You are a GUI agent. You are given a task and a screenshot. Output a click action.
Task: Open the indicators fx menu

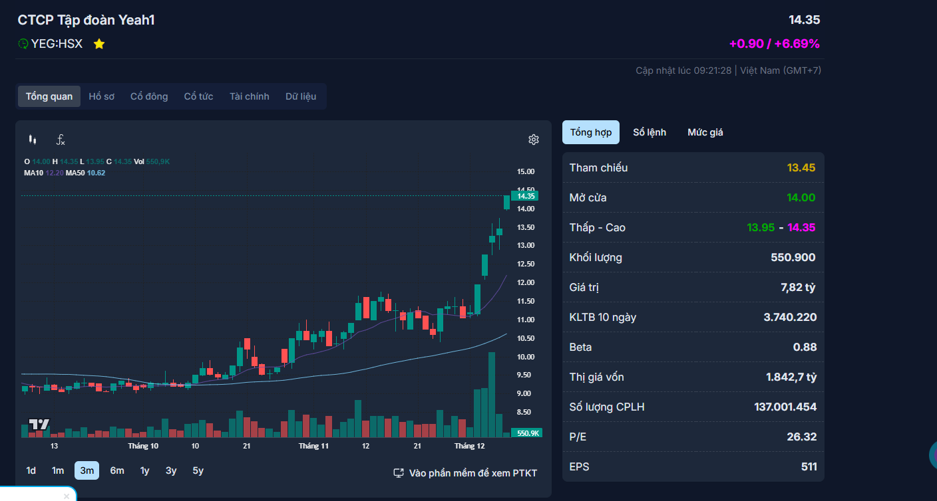(61, 140)
